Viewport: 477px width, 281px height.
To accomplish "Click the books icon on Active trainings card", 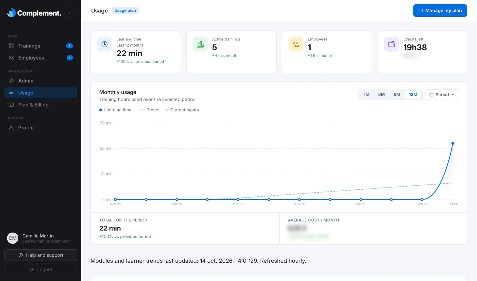I will click(200, 44).
